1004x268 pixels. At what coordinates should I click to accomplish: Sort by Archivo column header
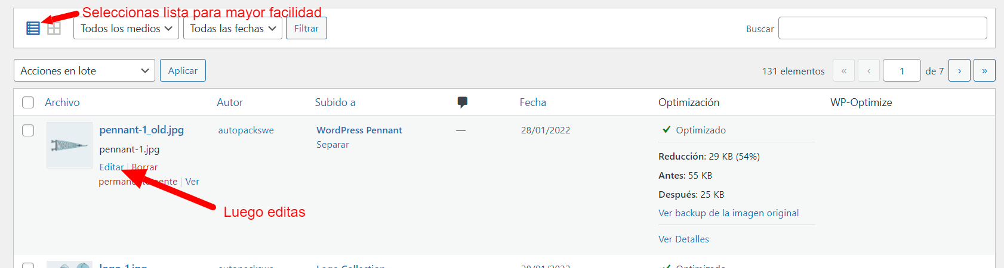tap(62, 102)
